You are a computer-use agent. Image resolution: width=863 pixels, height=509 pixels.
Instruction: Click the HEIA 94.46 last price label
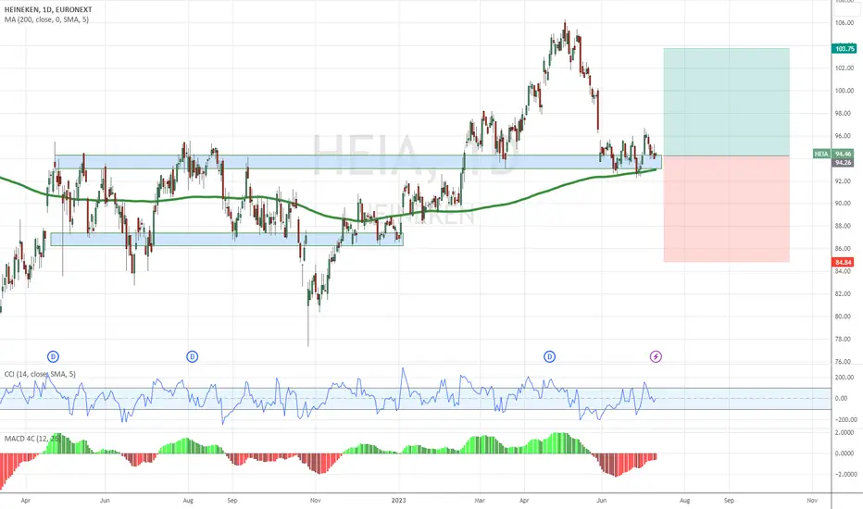[x=833, y=154]
